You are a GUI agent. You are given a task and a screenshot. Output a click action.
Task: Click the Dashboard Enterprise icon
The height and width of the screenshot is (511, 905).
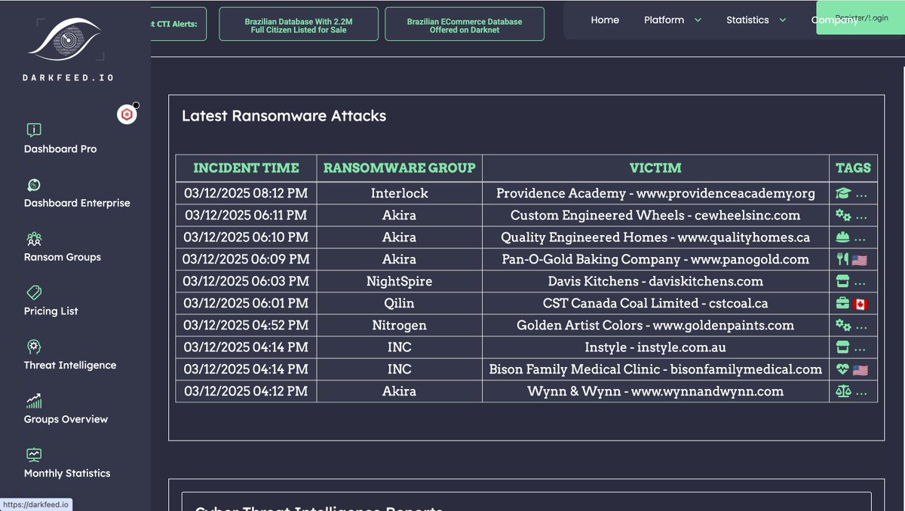(x=34, y=185)
